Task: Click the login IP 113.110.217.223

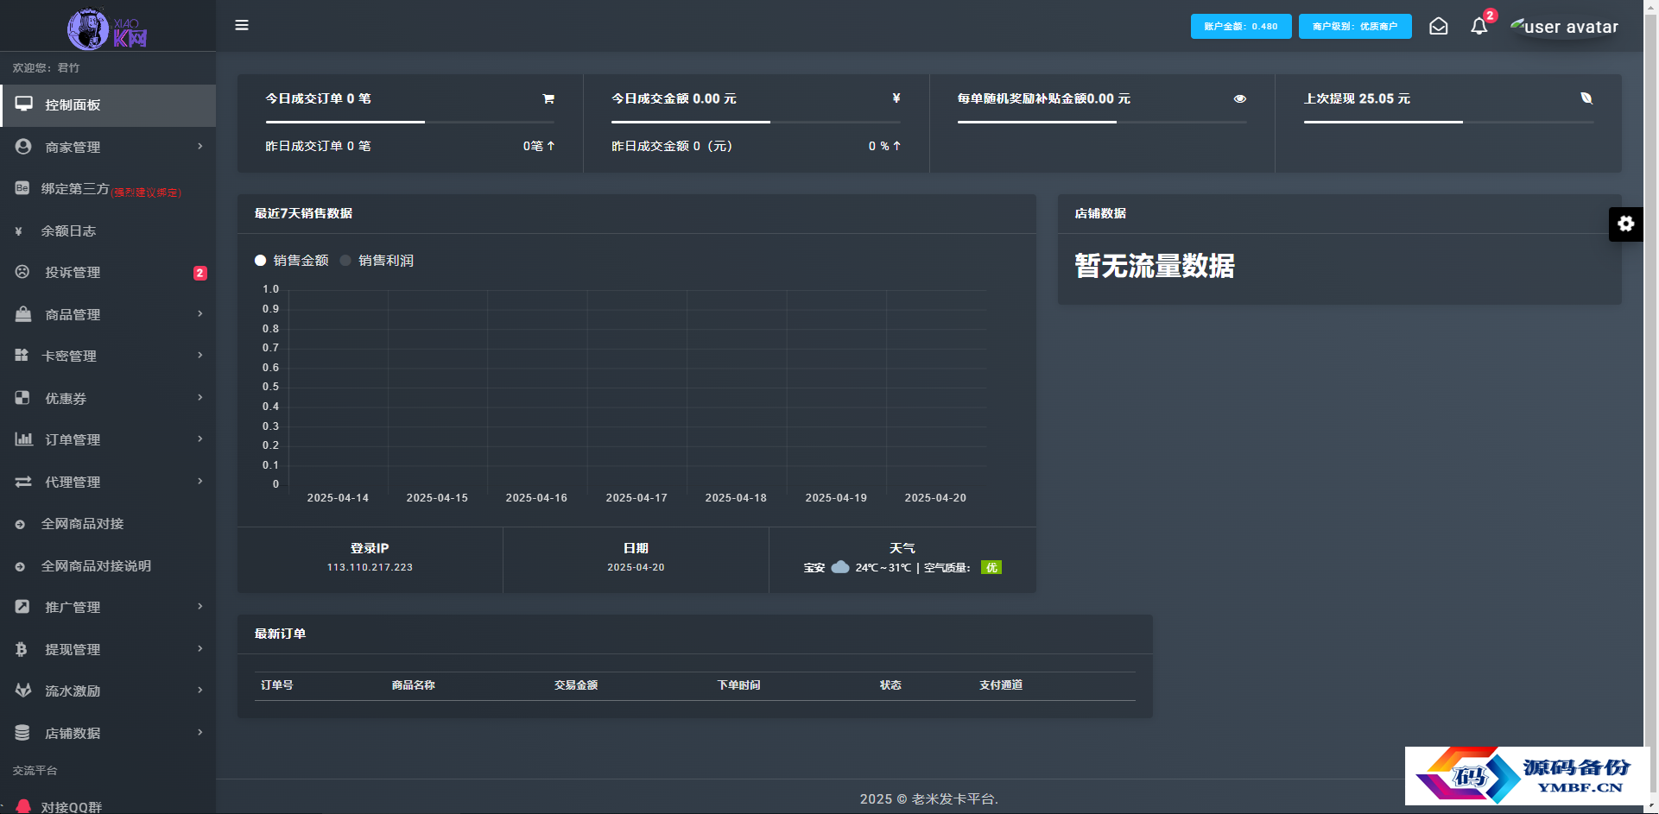Action: pos(370,567)
